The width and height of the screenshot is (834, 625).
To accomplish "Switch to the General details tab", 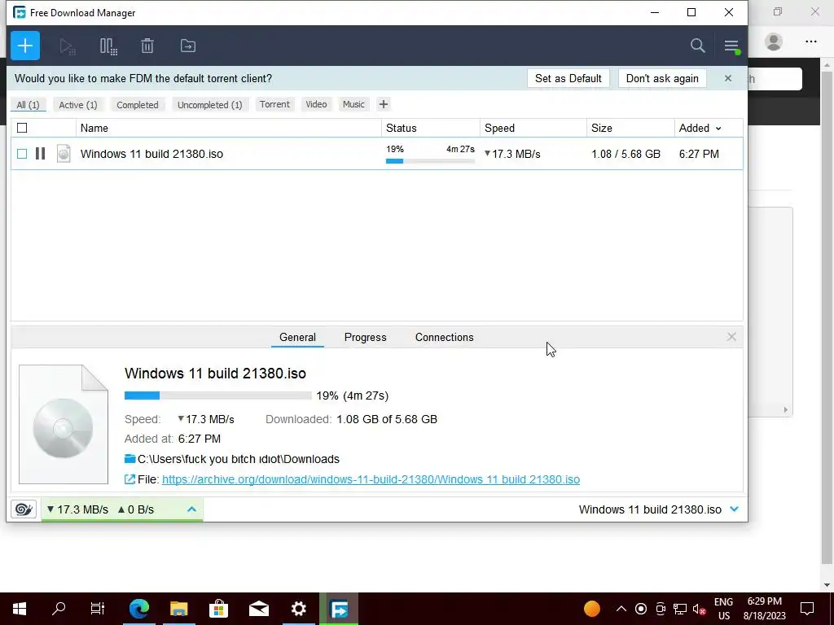I will [x=297, y=337].
